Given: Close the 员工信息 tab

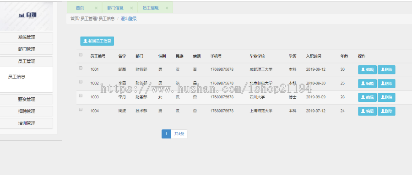Looking at the screenshot, I should [x=167, y=8].
